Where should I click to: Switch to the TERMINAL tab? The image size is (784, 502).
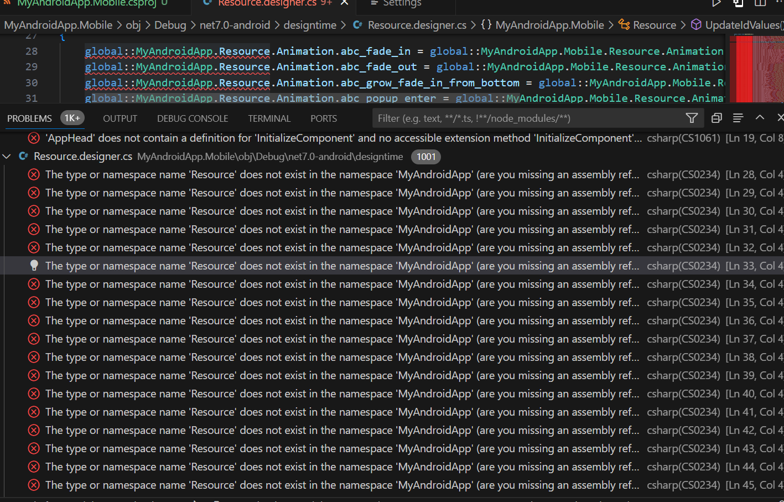click(269, 118)
